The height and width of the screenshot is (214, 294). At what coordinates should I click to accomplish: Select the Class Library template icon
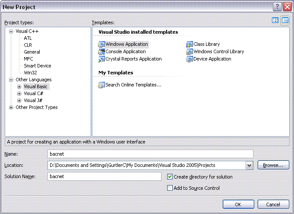190,44
